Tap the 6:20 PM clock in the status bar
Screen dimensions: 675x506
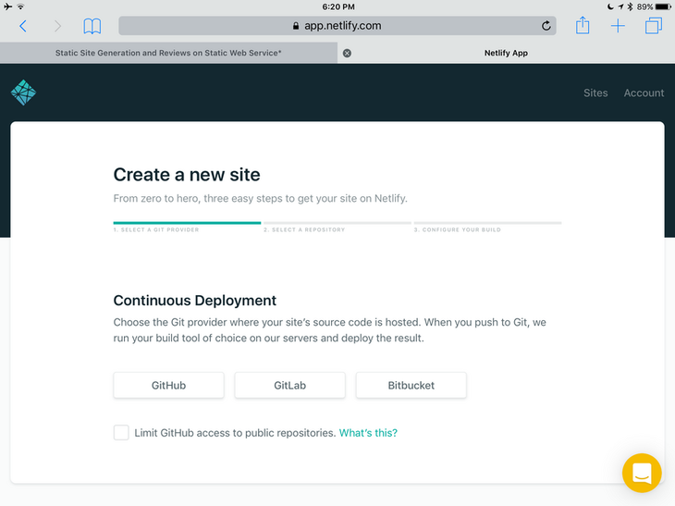pos(338,6)
